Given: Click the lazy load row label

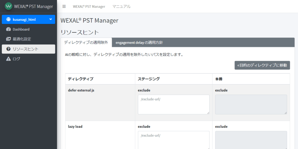Looking at the screenshot, I should coord(75,126).
